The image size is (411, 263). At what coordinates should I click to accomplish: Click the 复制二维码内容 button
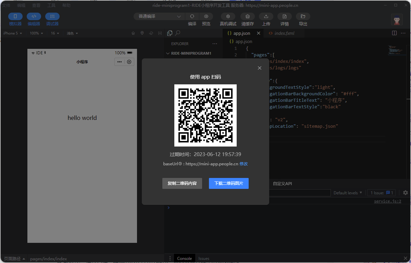182,183
